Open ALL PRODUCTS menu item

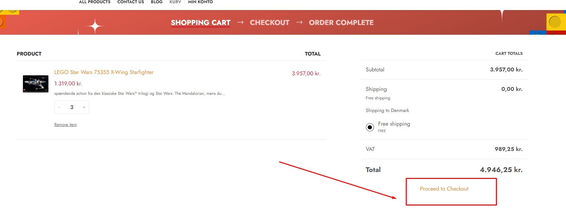[x=95, y=2]
